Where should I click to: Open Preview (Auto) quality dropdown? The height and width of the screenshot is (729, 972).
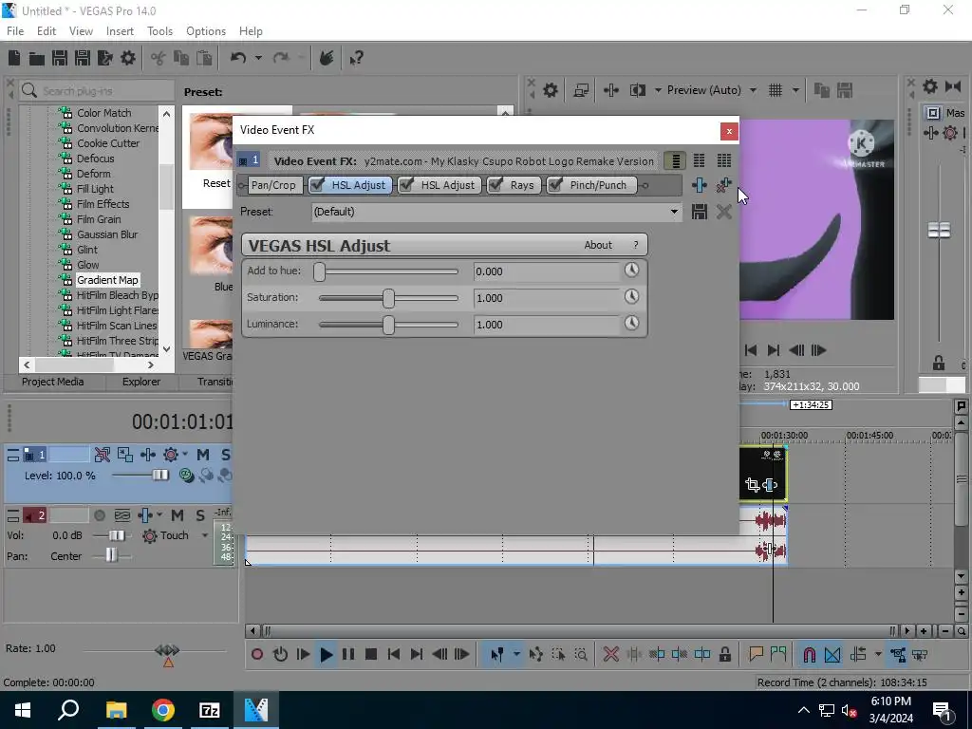point(753,90)
